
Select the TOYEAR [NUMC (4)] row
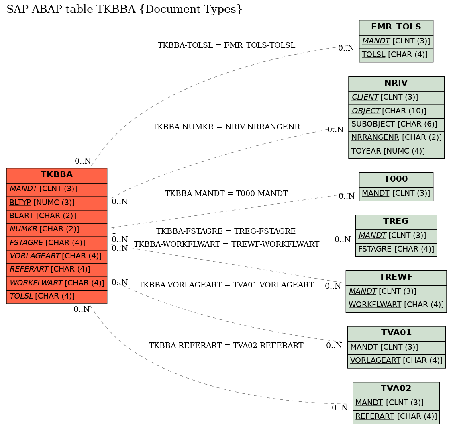(x=396, y=152)
